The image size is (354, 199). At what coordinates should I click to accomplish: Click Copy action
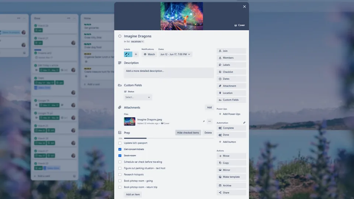coord(231,163)
